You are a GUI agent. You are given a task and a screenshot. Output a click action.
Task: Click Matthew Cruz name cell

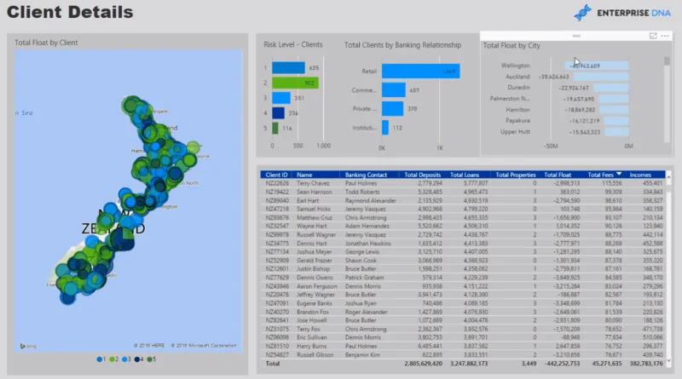pyautogui.click(x=314, y=217)
